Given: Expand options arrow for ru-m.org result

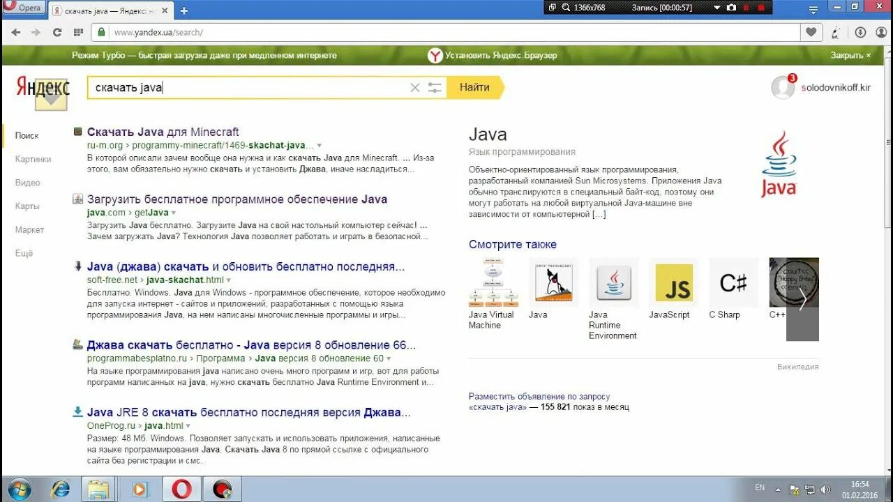Looking at the screenshot, I should pos(320,146).
